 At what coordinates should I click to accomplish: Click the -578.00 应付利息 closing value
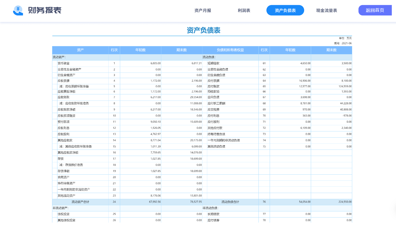tap(347, 116)
